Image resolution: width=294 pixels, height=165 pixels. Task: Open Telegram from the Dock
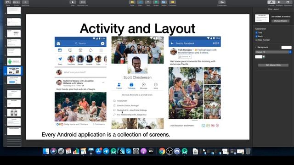click(x=106, y=151)
